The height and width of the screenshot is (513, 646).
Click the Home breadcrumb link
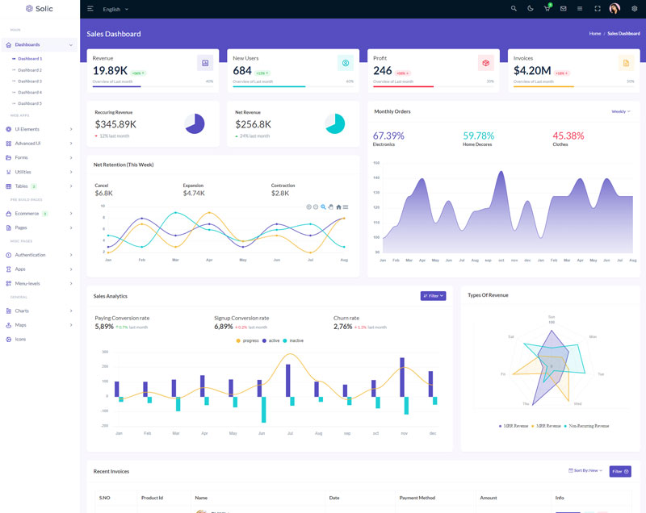[594, 34]
